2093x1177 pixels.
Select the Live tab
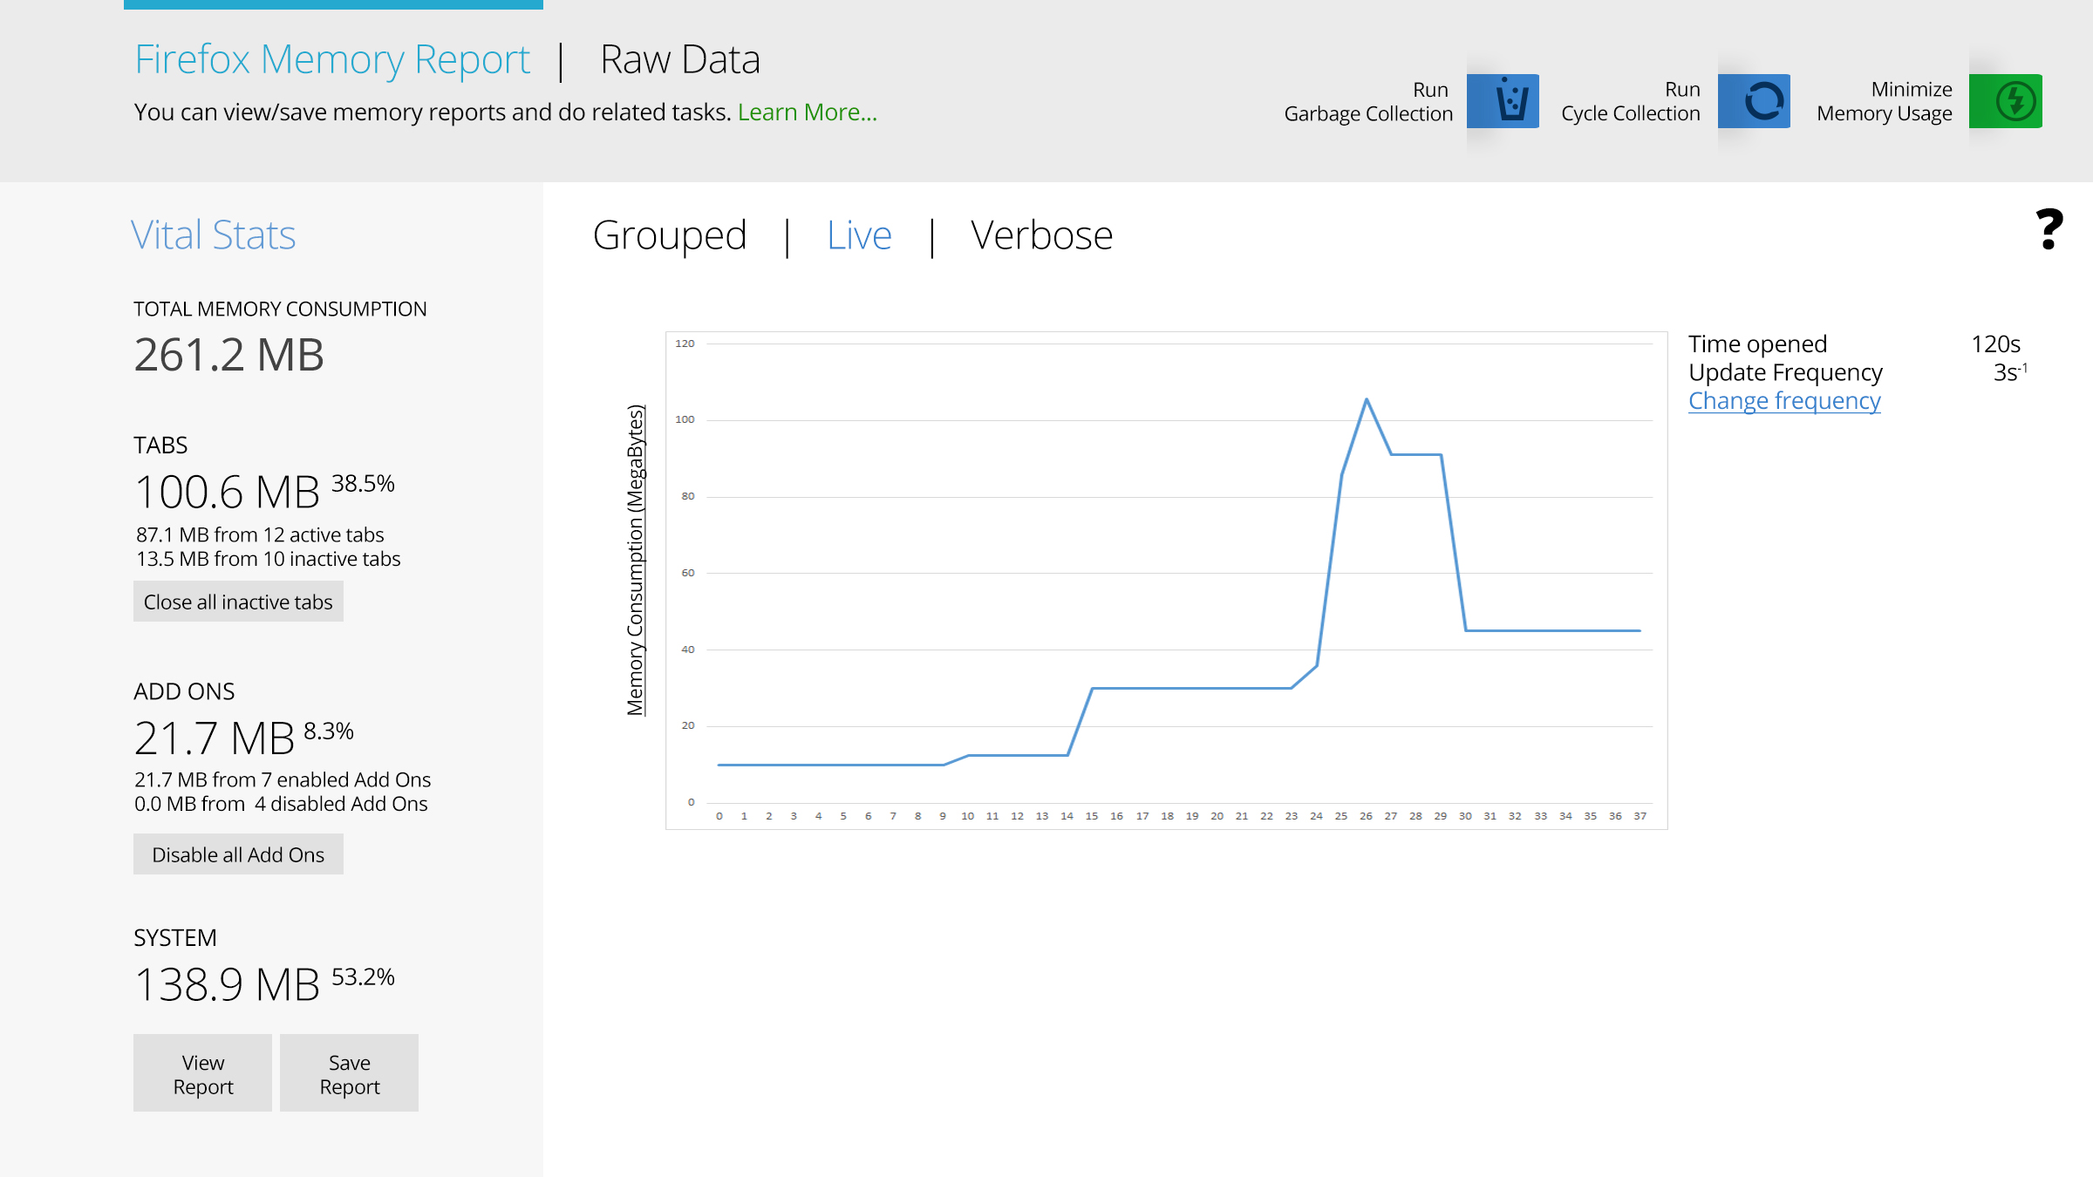(859, 235)
